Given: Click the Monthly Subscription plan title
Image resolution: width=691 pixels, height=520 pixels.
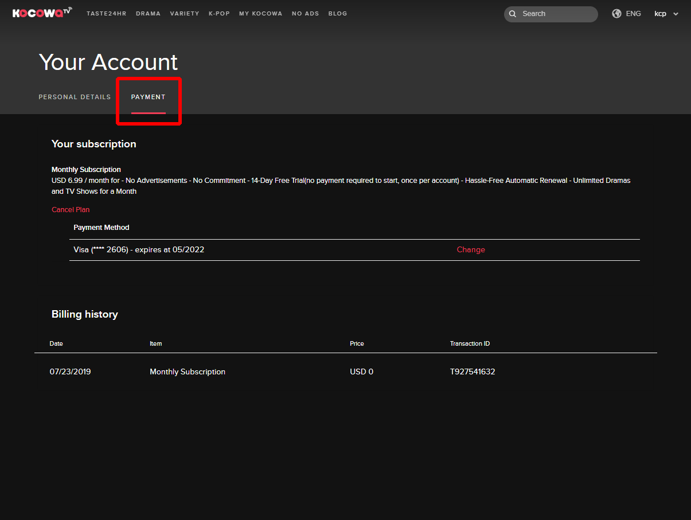Looking at the screenshot, I should (86, 170).
